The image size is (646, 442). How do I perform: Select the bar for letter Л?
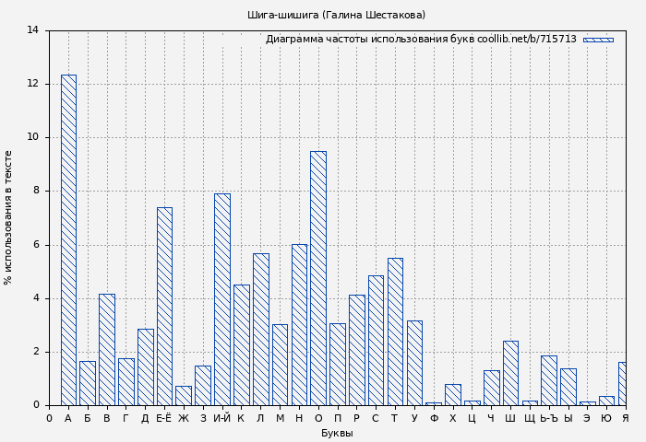pos(260,329)
